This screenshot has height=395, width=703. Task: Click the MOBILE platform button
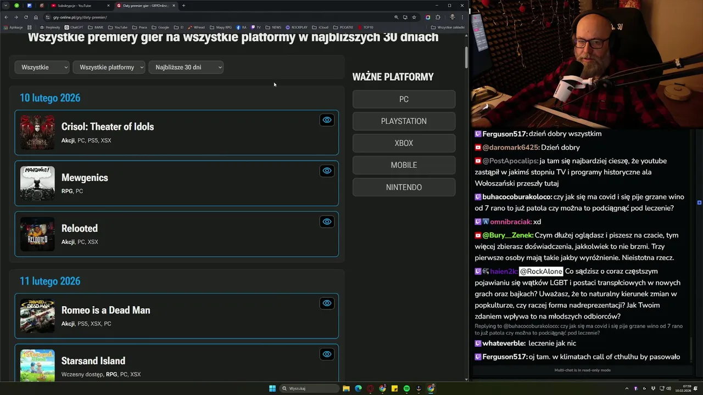404,165
